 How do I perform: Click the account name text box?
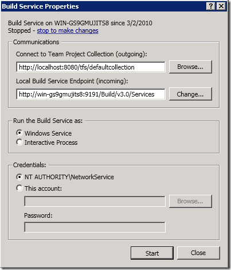[95, 201]
